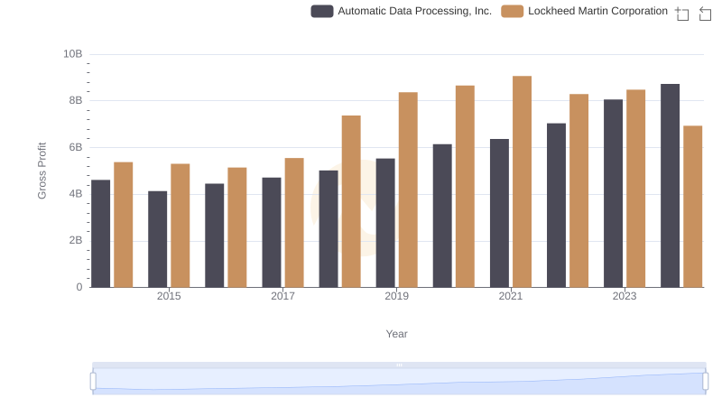This screenshot has height=416, width=722.
Task: Click the 2020 Lockheed Martin bar
Action: (x=465, y=187)
